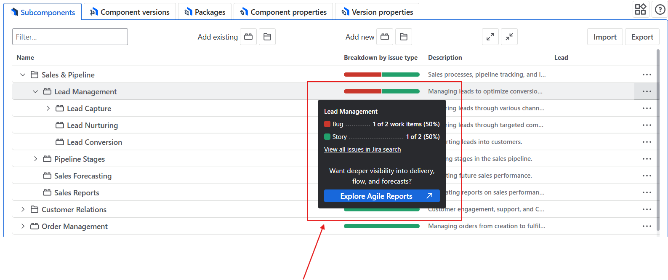Switch to Component versions tab
The height and width of the screenshot is (280, 668).
click(130, 12)
